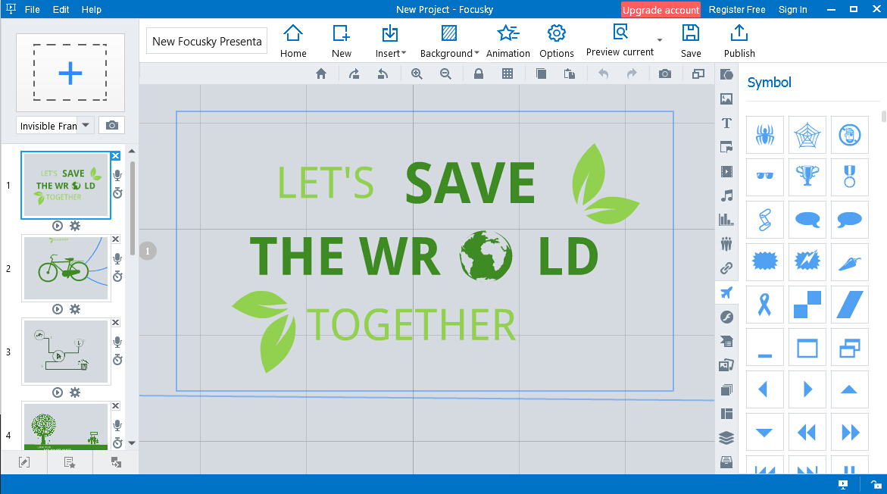Screen dimensions: 887x494
Task: Select the Insert Text tool
Action: (x=726, y=123)
